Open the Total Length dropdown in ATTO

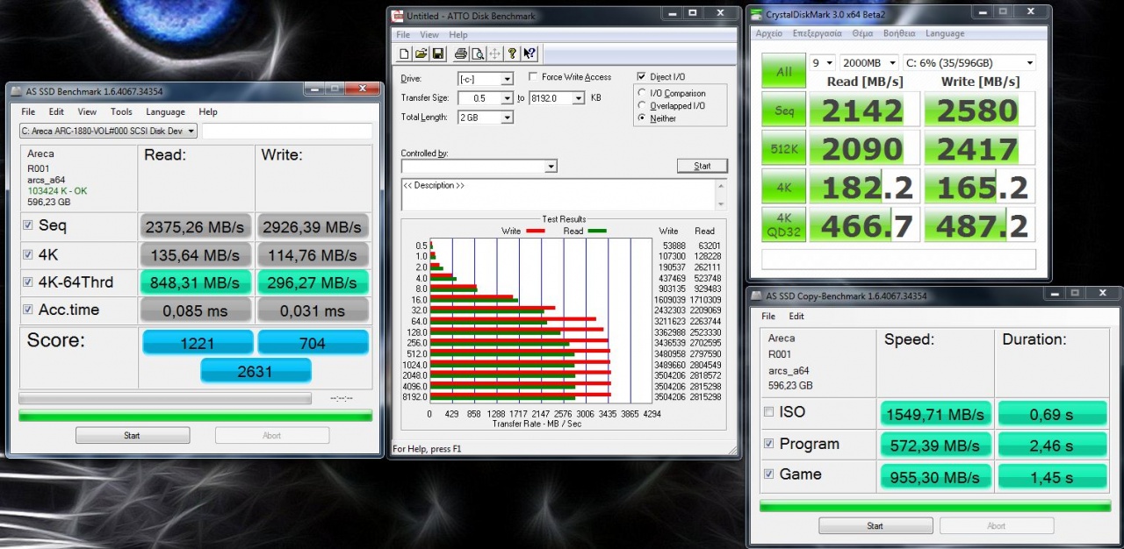click(x=507, y=118)
